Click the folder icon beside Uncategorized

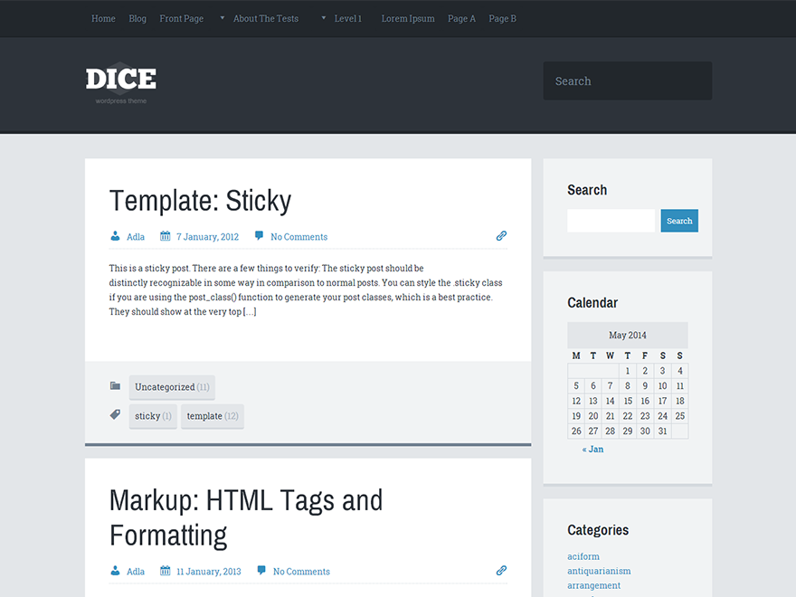click(x=115, y=385)
